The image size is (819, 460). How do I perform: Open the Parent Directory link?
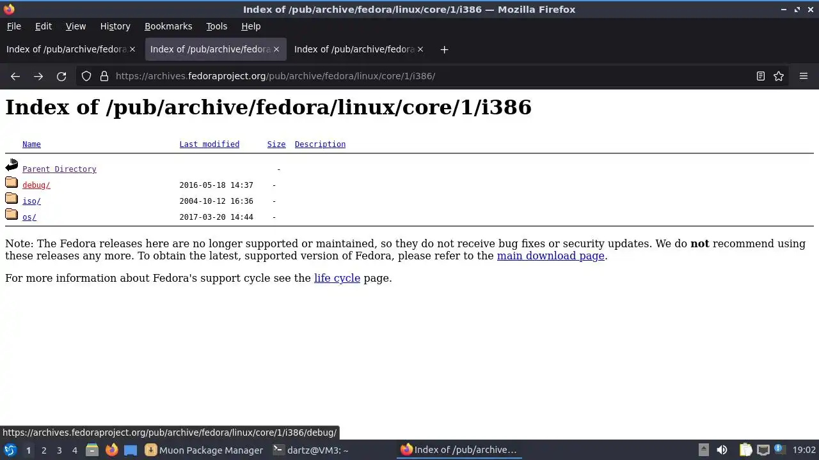click(60, 169)
